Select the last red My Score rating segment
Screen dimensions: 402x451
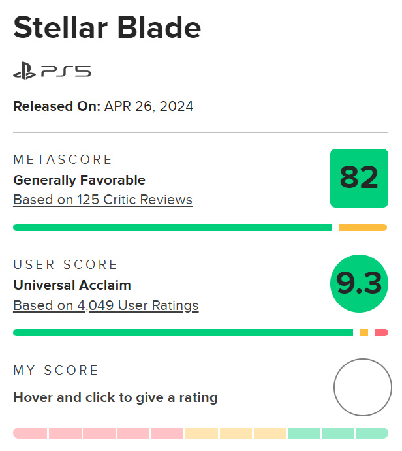pos(166,433)
